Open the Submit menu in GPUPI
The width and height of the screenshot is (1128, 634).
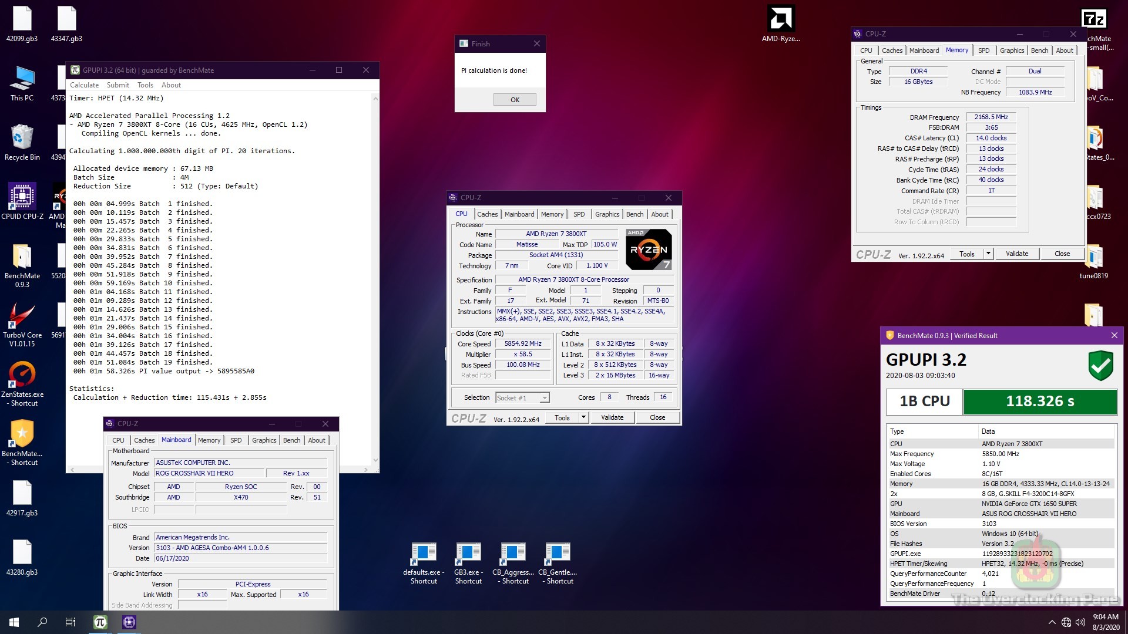point(117,85)
